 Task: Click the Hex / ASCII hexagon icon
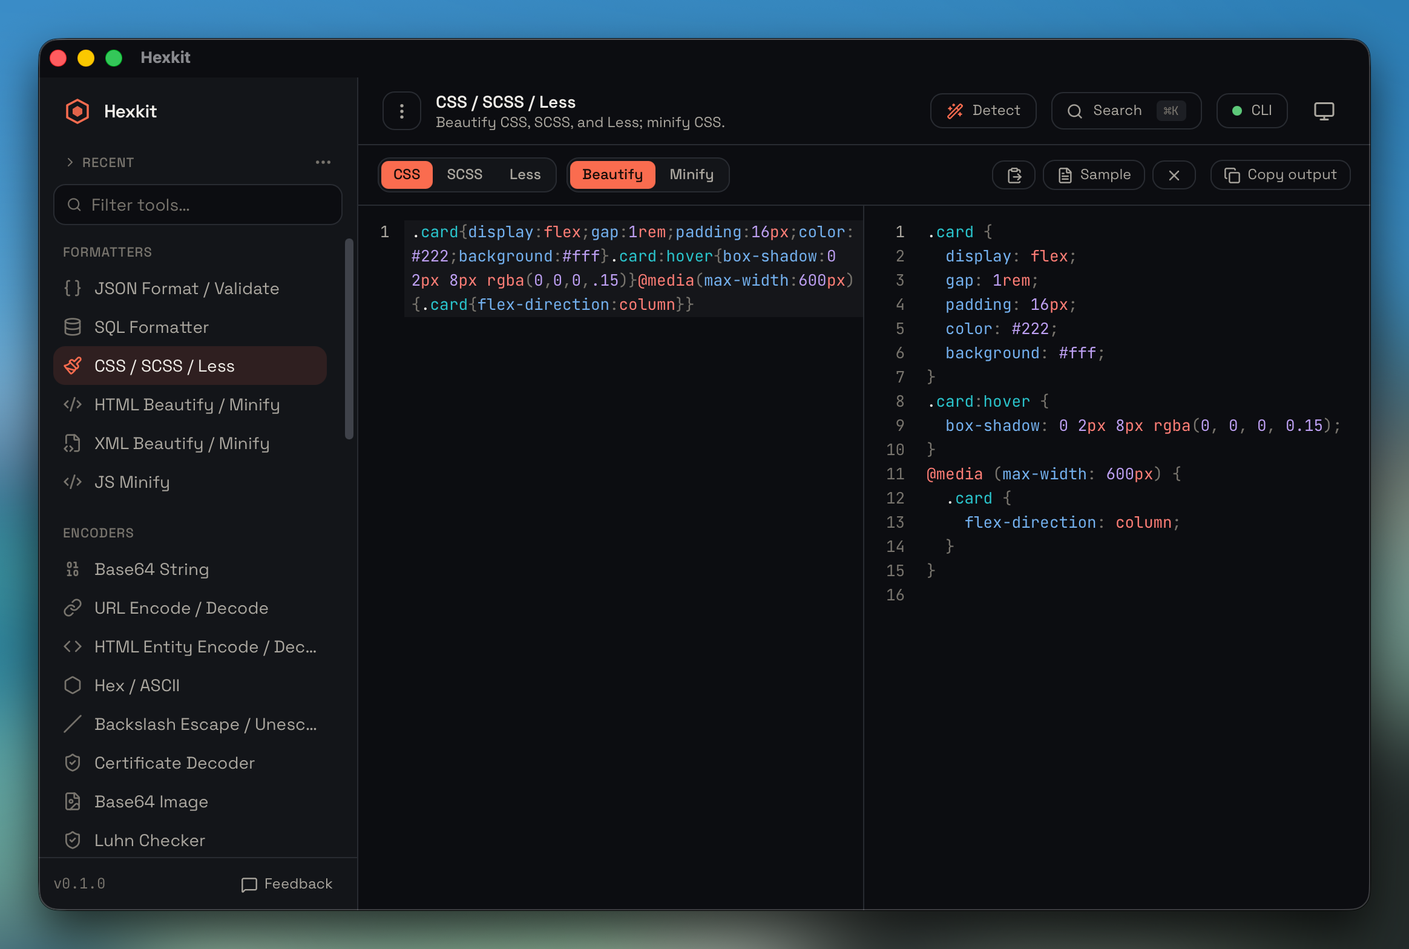point(73,686)
